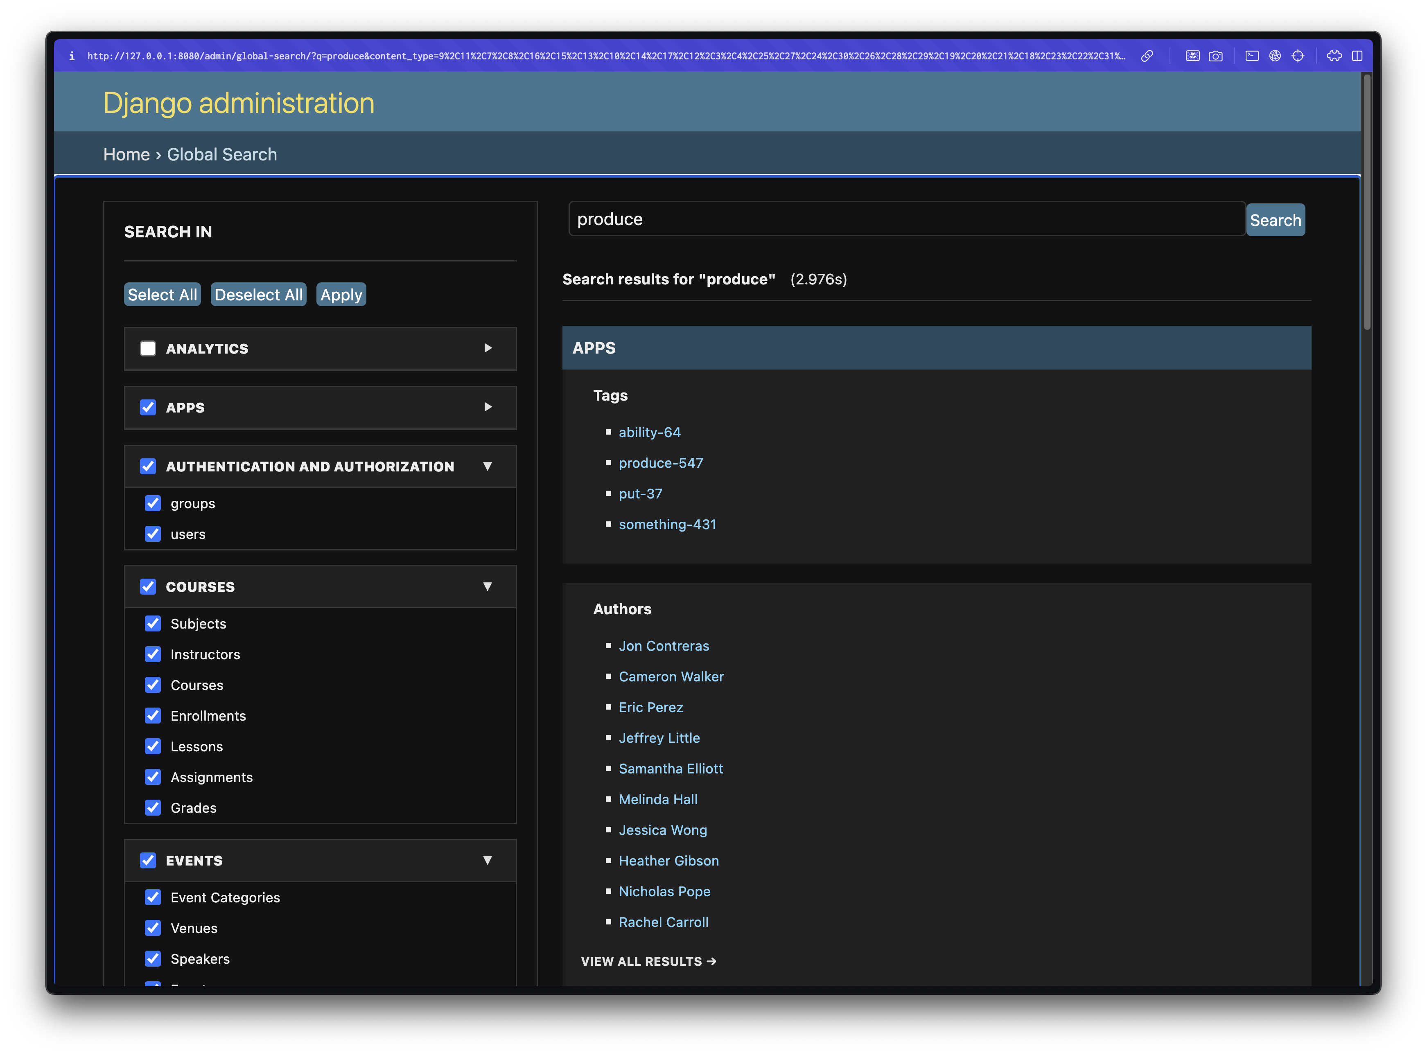Collapse Authentication and Authorization section arrow
Viewport: 1427px width, 1055px height.
coord(488,466)
